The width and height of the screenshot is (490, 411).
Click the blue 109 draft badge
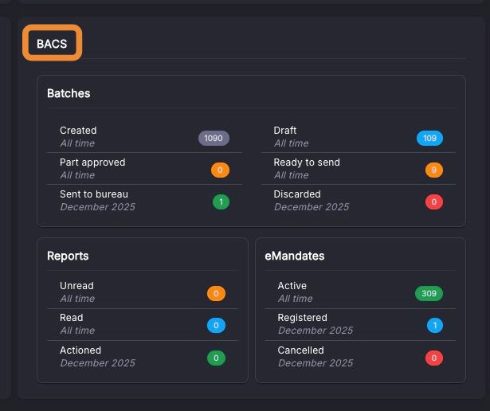point(429,138)
